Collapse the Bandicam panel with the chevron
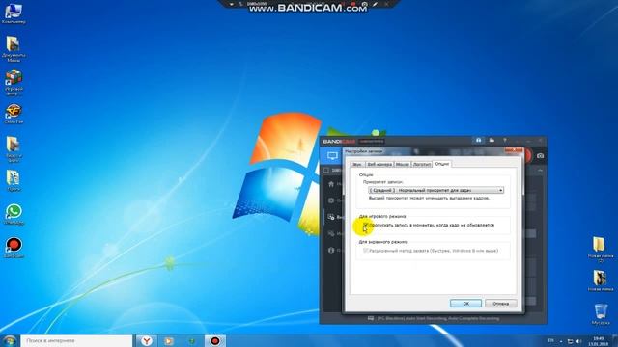This screenshot has width=618, height=347. (540, 170)
